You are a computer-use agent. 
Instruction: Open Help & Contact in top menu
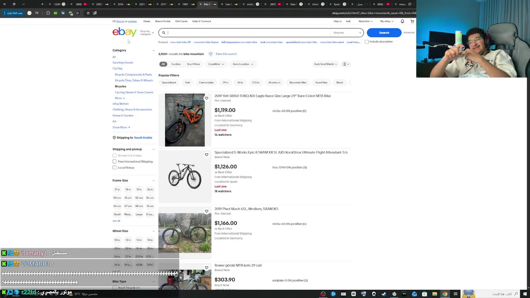(201, 21)
